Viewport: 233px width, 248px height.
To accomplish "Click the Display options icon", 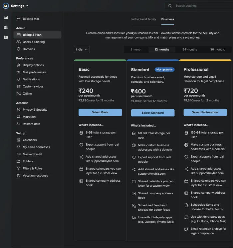I will pos(19,65).
